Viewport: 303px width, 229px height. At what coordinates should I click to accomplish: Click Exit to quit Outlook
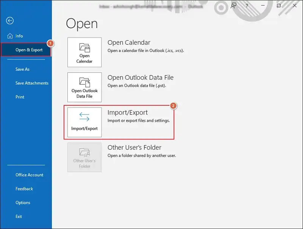pyautogui.click(x=19, y=216)
